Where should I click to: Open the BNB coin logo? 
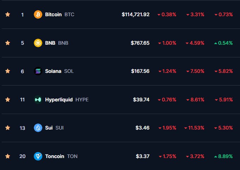click(x=38, y=43)
